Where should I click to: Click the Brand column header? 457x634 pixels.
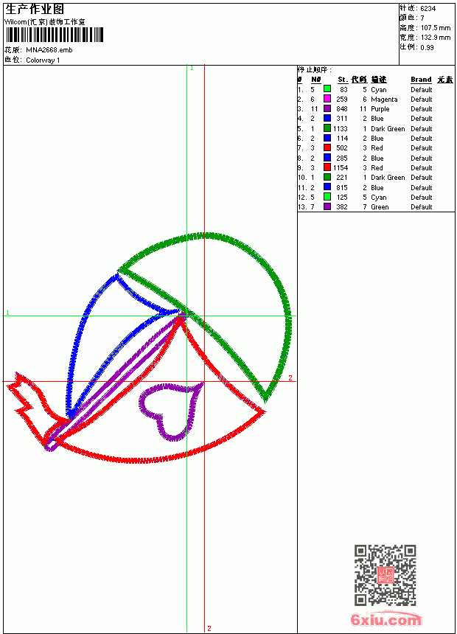click(x=421, y=80)
